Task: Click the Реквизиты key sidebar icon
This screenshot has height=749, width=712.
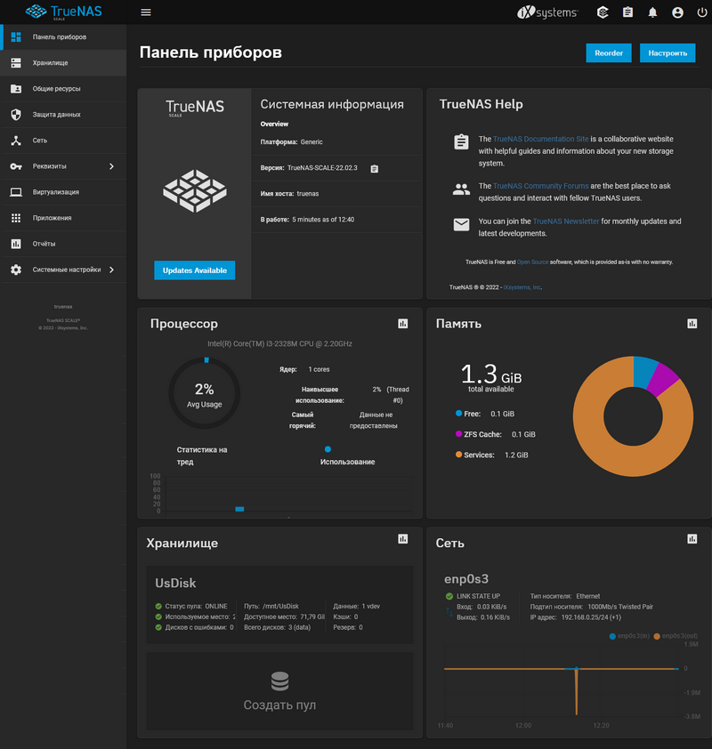Action: point(16,166)
